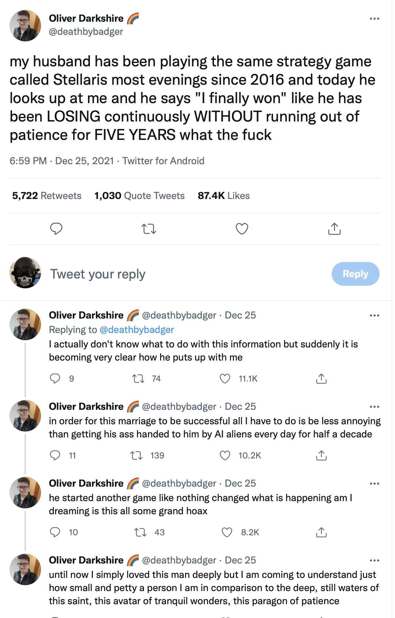Screen dimensions: 395x618
Task: Reply to the tweet with 9 comments
Action: tap(55, 379)
